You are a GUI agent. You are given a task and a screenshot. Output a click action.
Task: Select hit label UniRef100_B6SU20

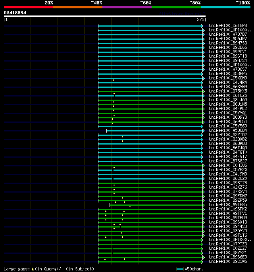pyautogui.click(x=228, y=178)
